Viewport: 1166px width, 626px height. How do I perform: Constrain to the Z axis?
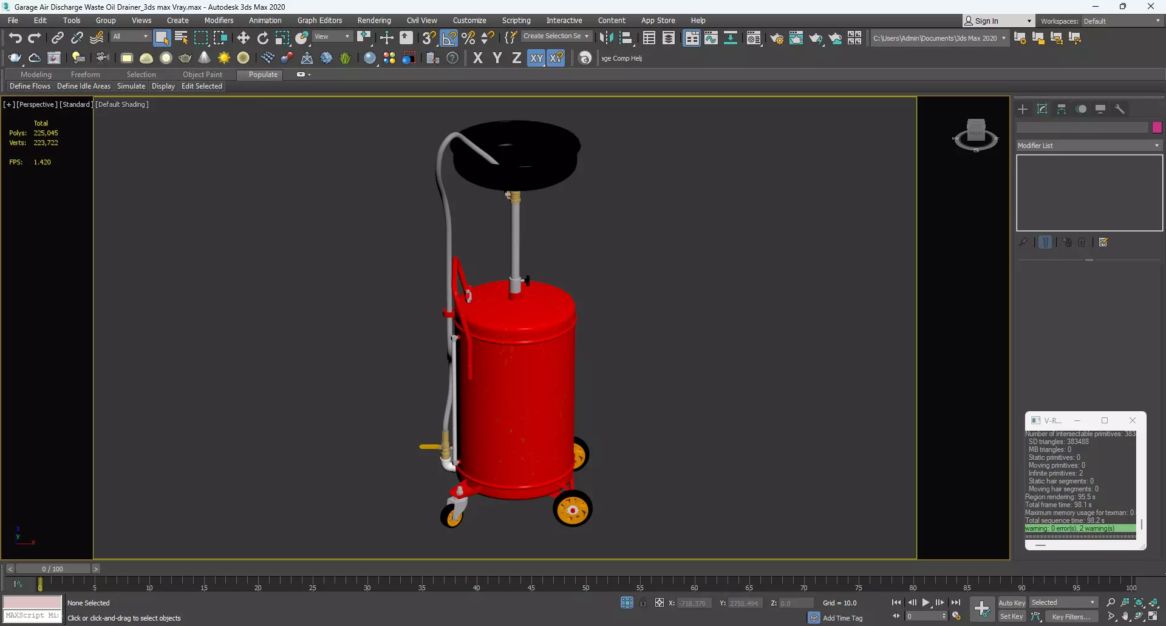(516, 58)
